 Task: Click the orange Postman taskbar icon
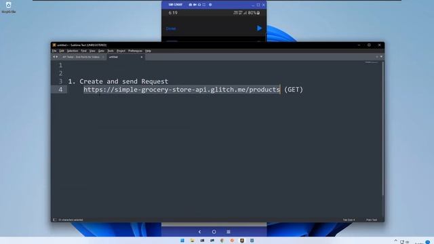(232, 241)
